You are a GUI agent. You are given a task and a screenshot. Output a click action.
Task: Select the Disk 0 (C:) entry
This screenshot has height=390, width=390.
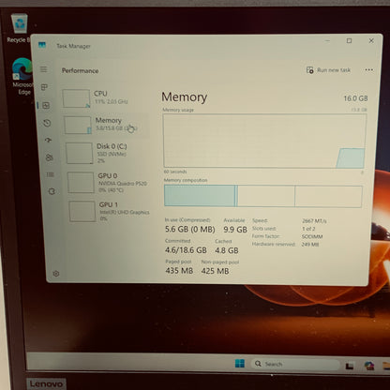[x=107, y=153]
